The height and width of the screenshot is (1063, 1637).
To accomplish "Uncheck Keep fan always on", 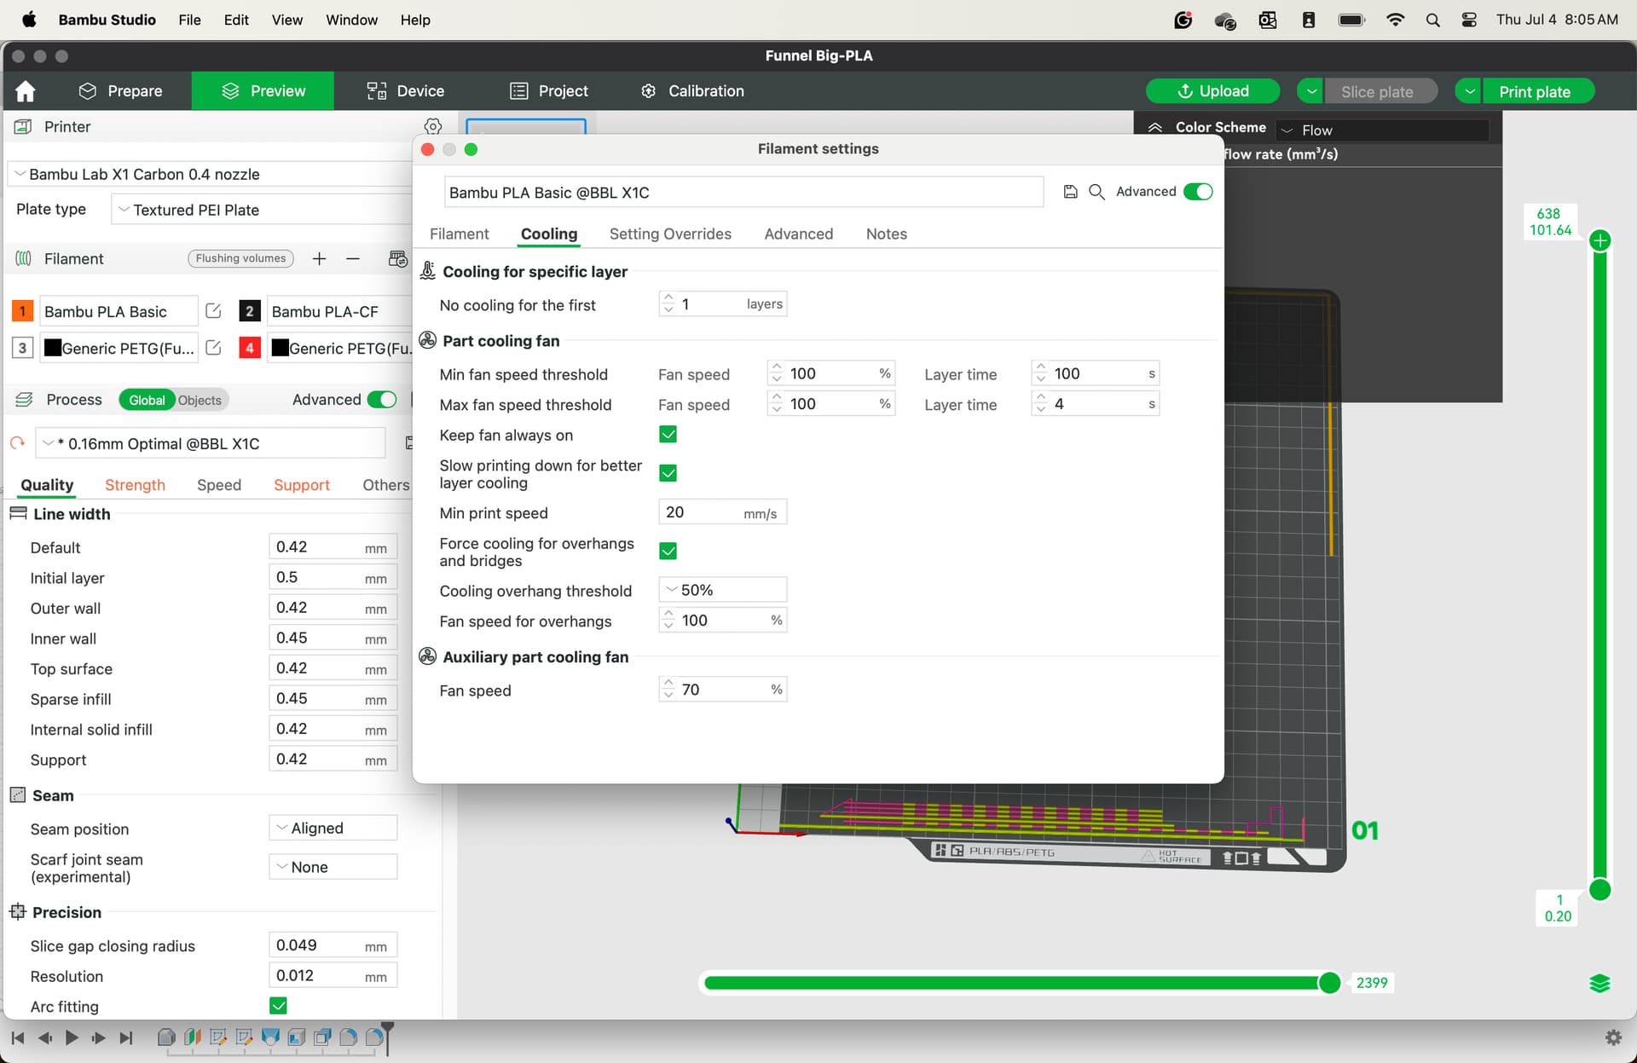I will pos(668,435).
